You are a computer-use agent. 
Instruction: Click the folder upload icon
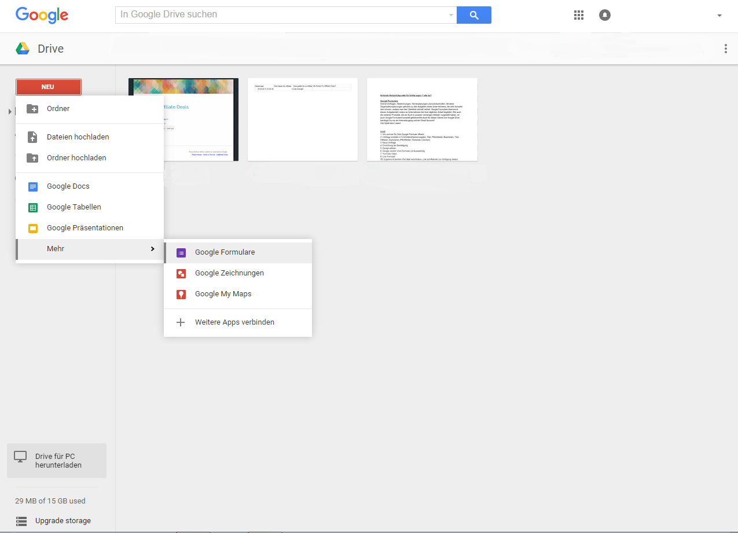click(x=32, y=158)
